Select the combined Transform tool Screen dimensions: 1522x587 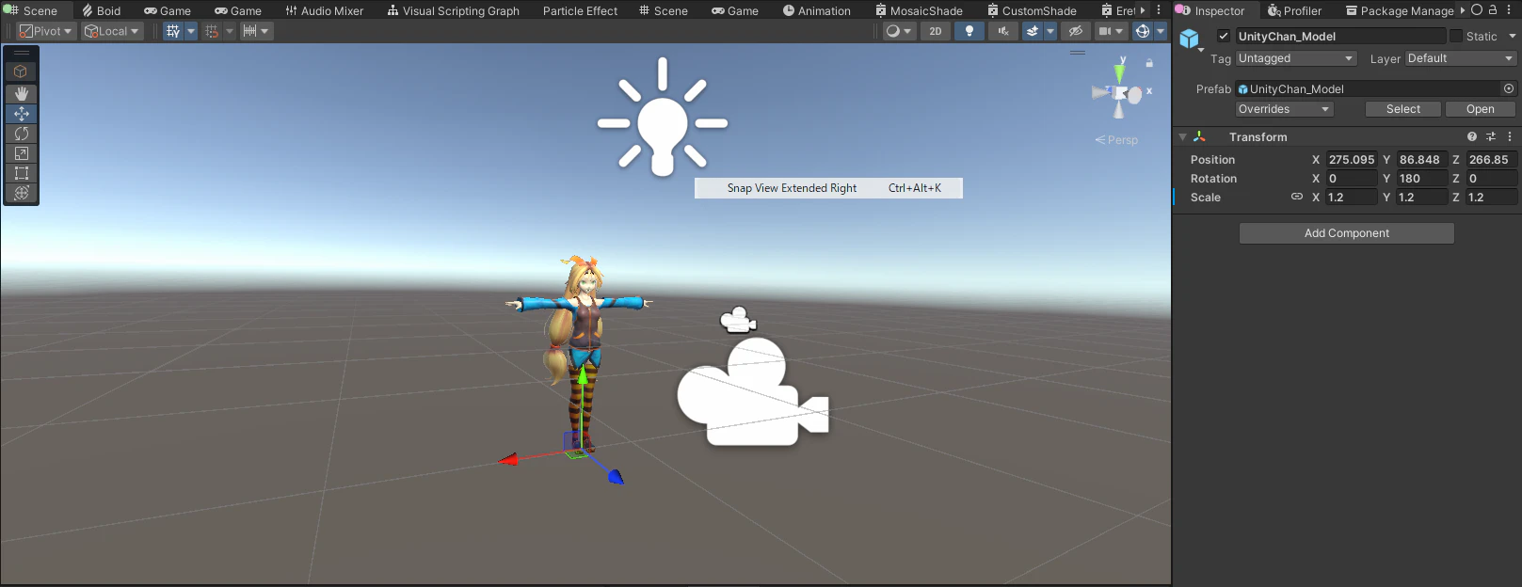(21, 193)
